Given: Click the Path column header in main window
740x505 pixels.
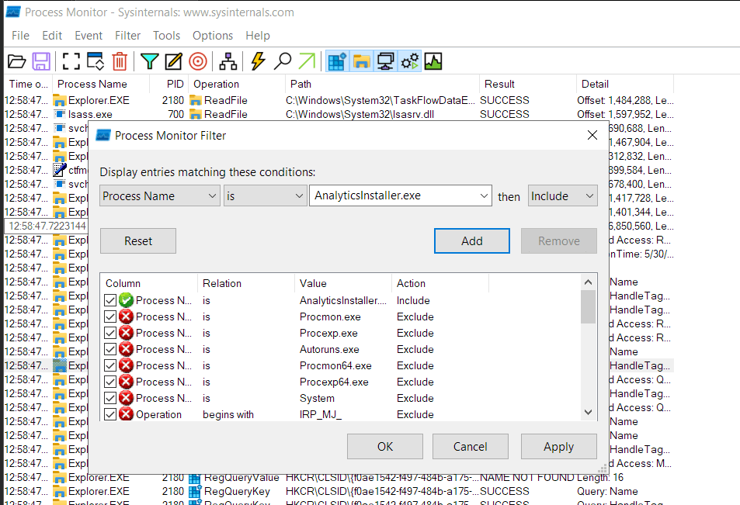Looking at the screenshot, I should click(382, 84).
